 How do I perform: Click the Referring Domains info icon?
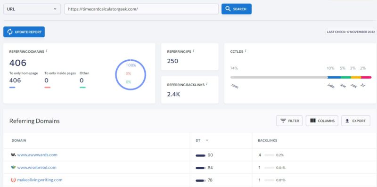(46, 51)
